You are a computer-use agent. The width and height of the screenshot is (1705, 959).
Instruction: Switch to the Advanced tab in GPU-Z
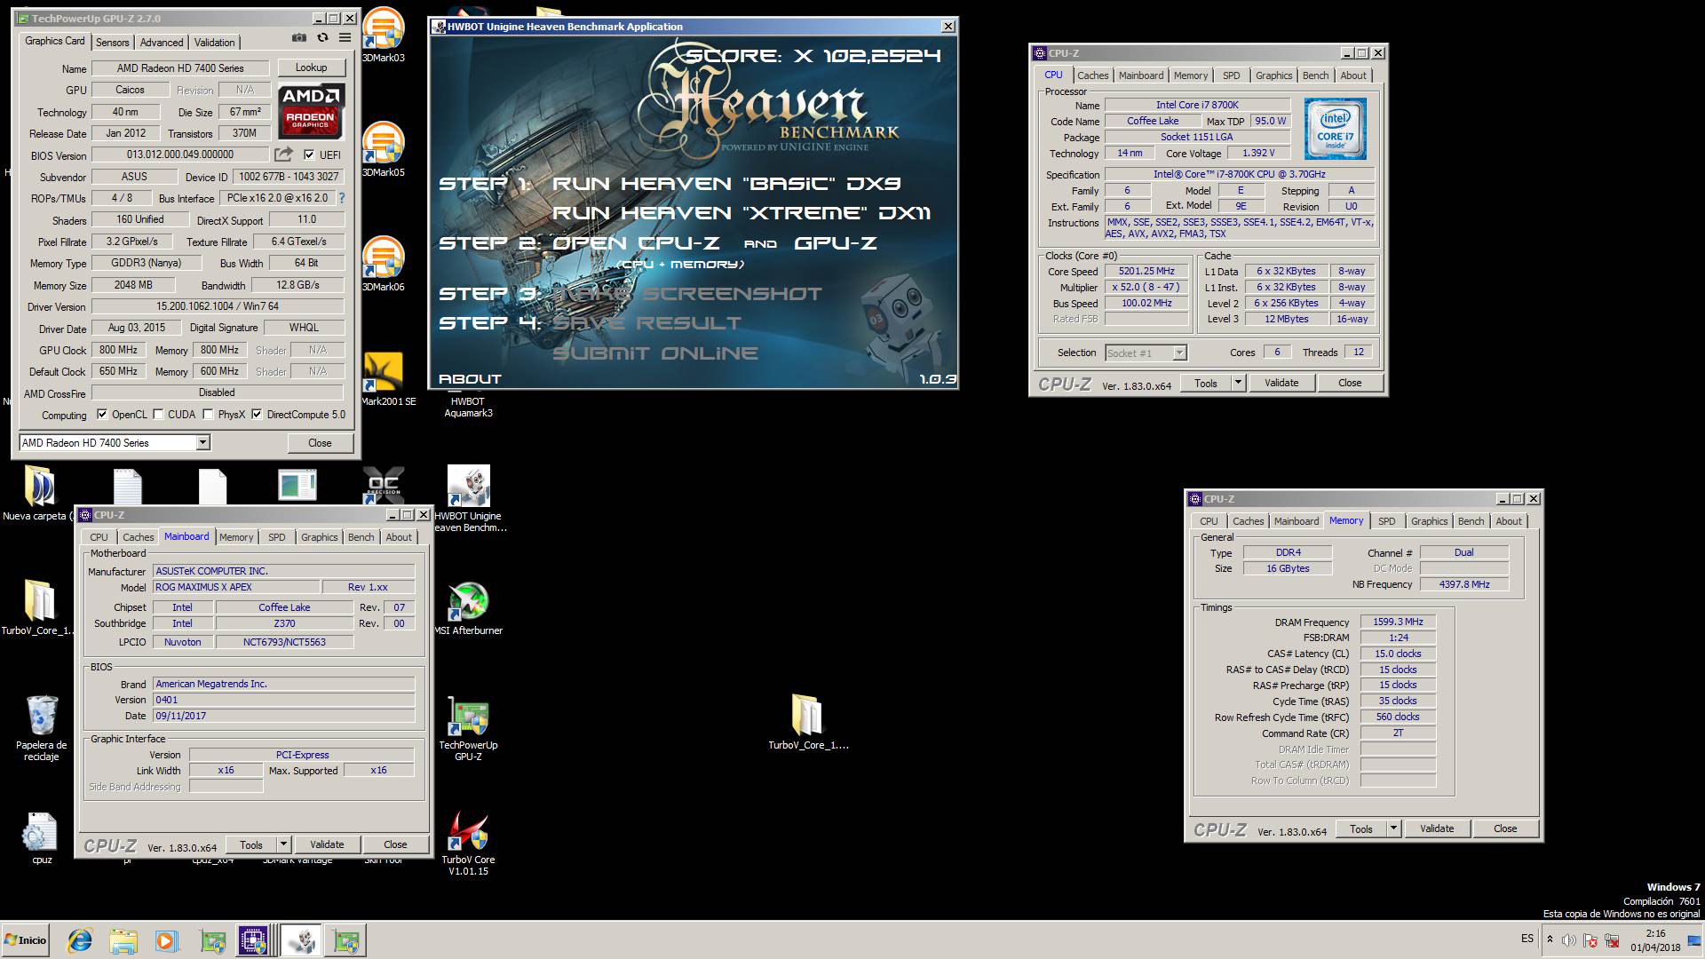pos(162,42)
